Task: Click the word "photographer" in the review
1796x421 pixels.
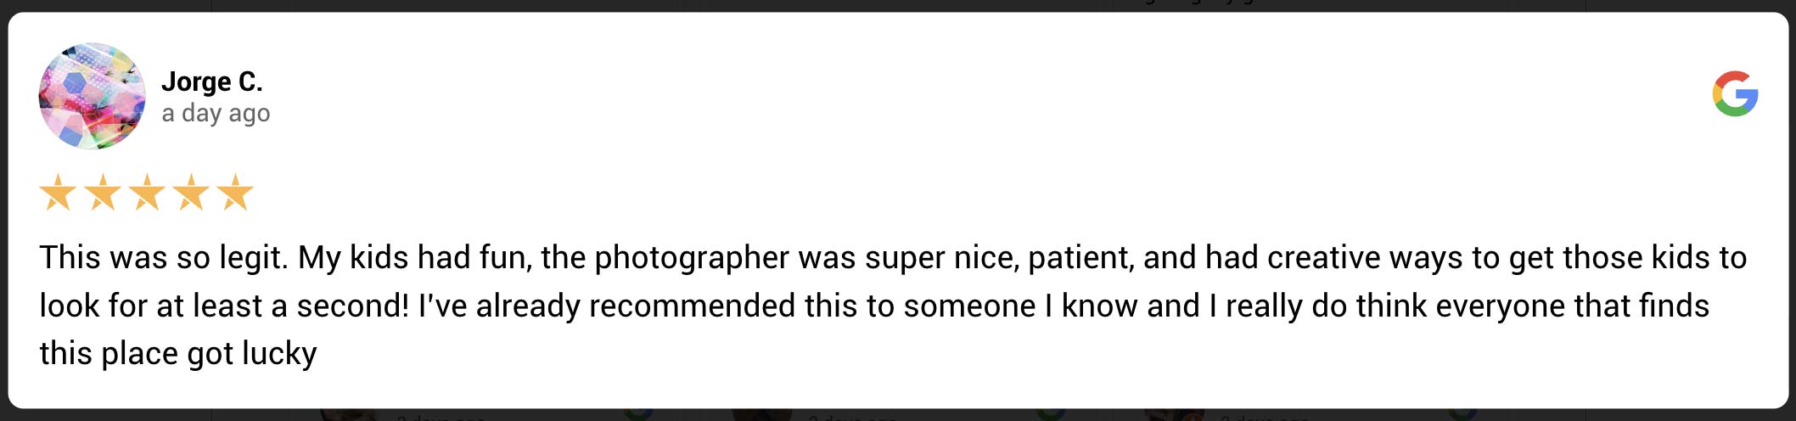Action: pyautogui.click(x=692, y=257)
